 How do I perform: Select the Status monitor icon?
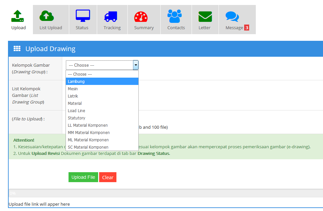82,16
